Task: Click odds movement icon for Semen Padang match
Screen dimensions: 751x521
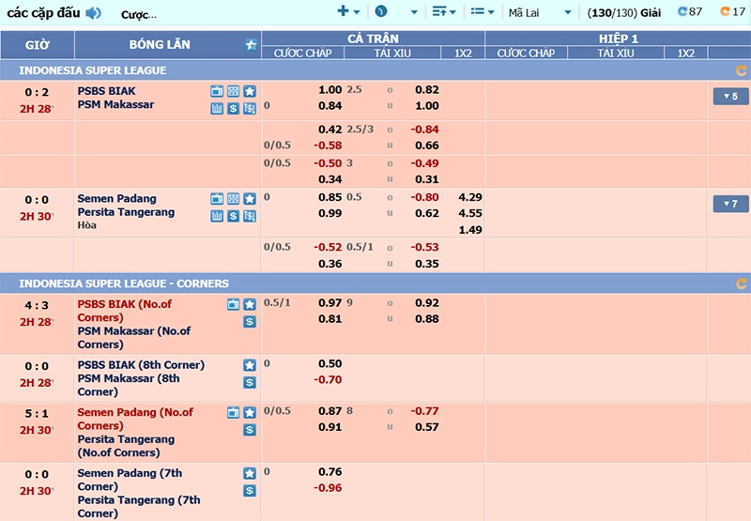Action: coord(250,216)
